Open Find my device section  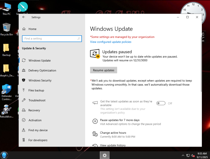pyautogui.click(x=52, y=130)
